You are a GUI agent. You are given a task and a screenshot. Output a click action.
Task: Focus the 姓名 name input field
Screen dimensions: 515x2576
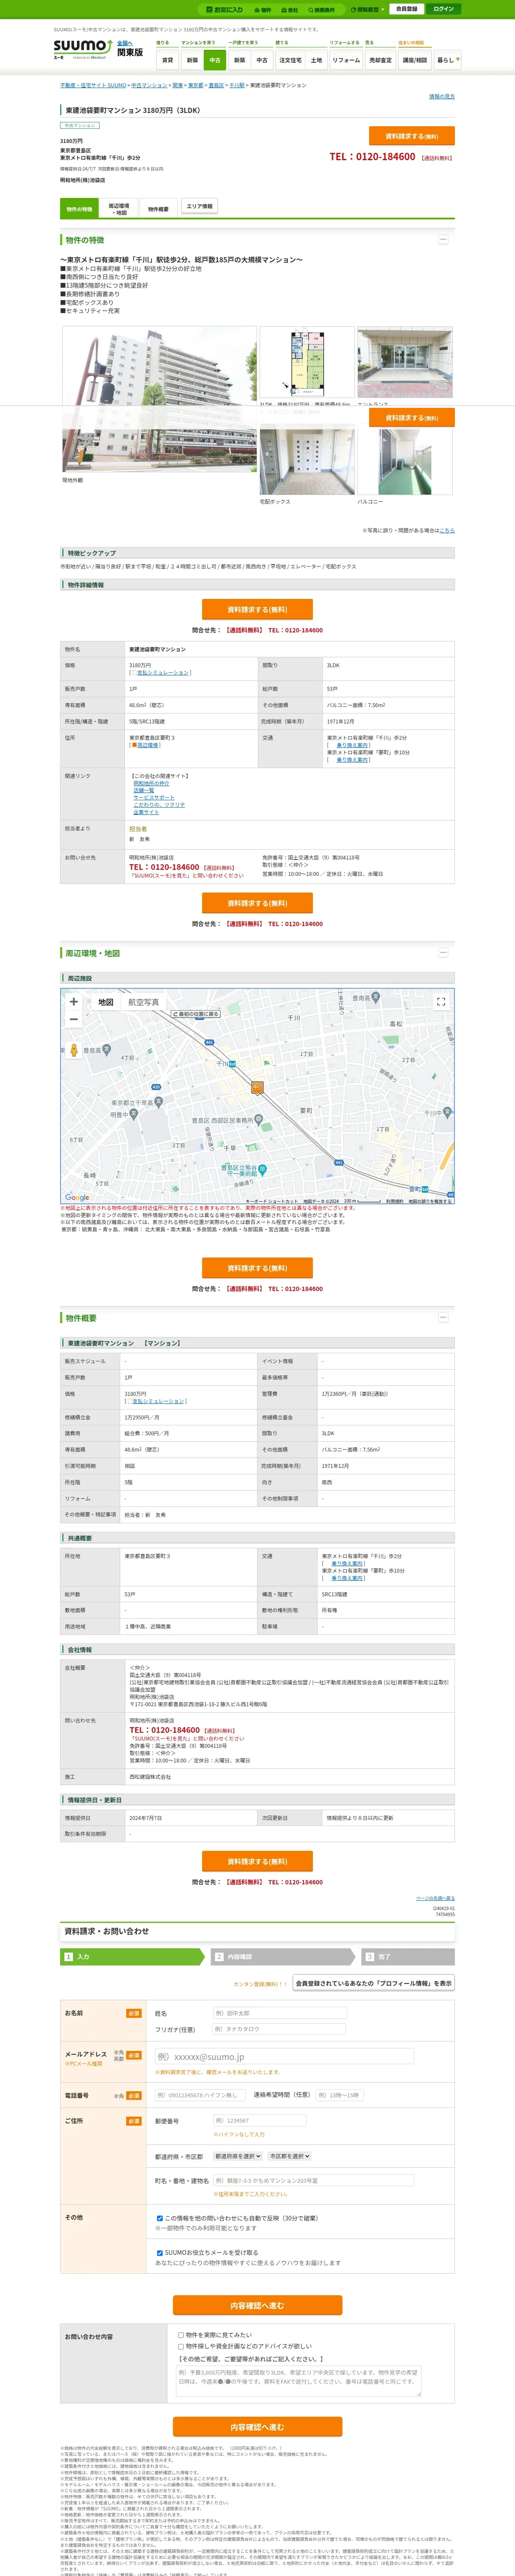(x=279, y=2013)
